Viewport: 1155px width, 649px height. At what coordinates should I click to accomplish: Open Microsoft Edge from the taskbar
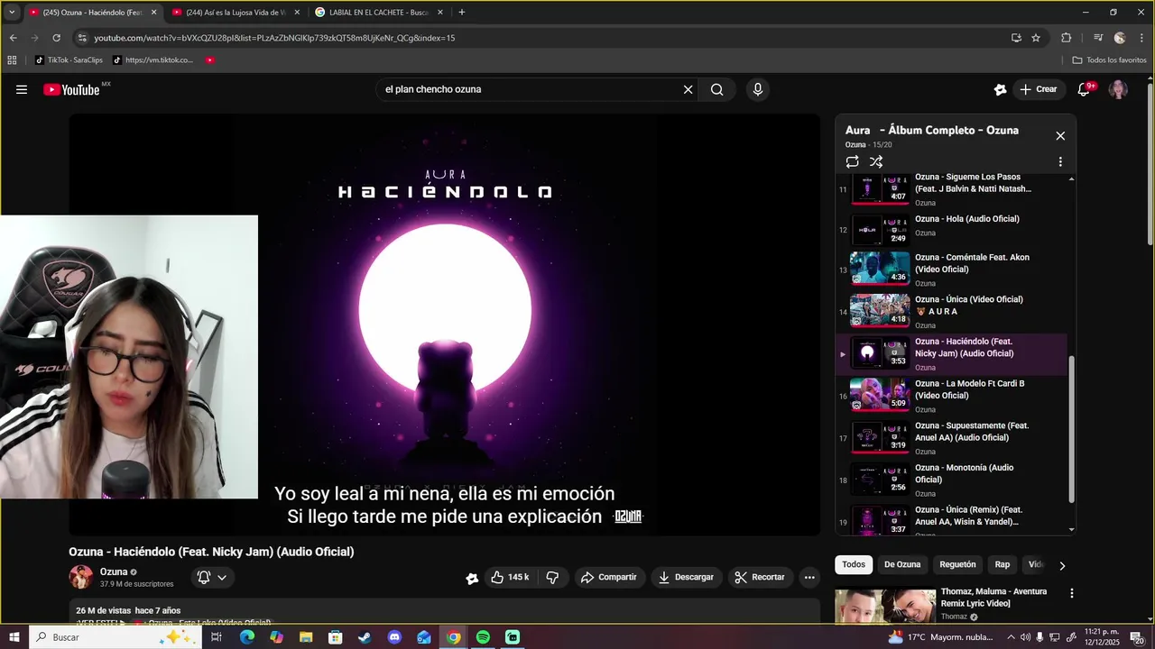246,637
